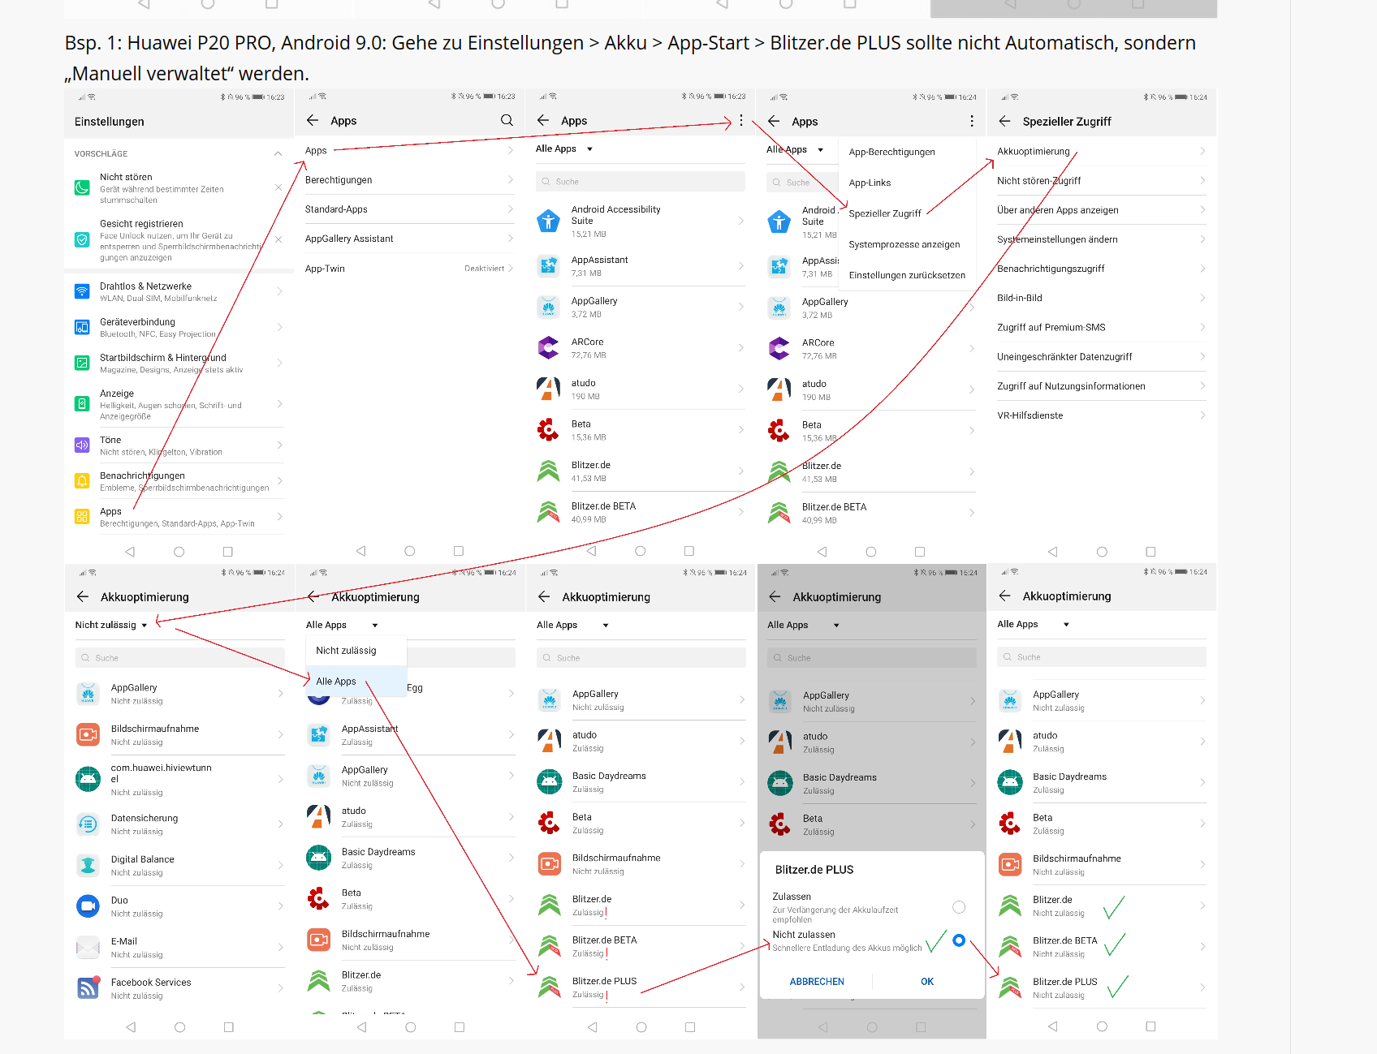Tap AppAssistant row marked Zulässig
The height and width of the screenshot is (1054, 1377).
click(411, 734)
